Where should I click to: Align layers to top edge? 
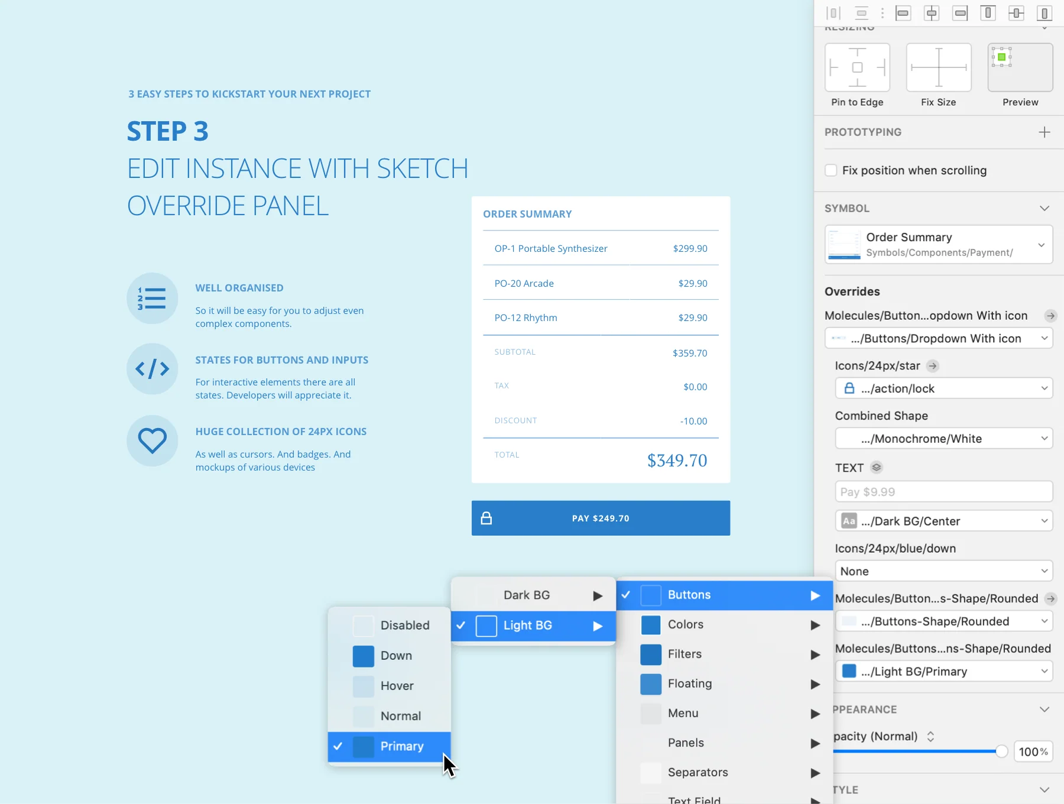tap(988, 13)
